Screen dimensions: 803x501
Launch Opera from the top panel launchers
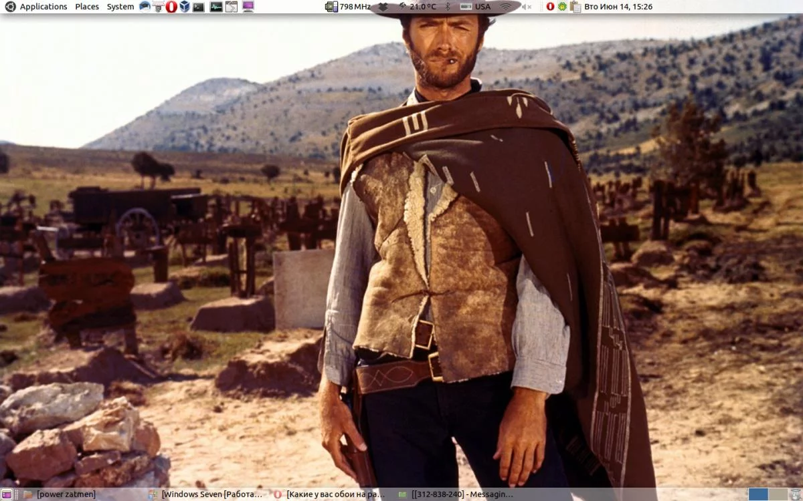point(171,7)
